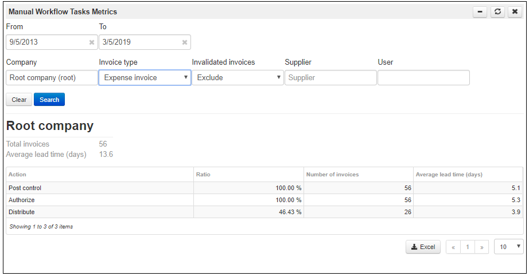Sort by Number of invoices column header

pyautogui.click(x=359, y=175)
